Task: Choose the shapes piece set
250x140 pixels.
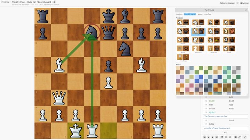Action: (183, 40)
